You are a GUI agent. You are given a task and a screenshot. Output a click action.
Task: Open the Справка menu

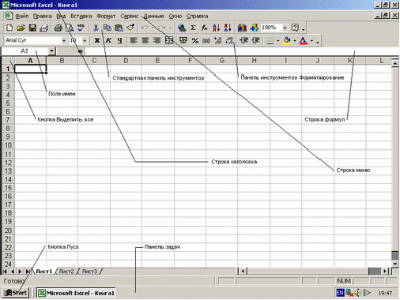[198, 17]
